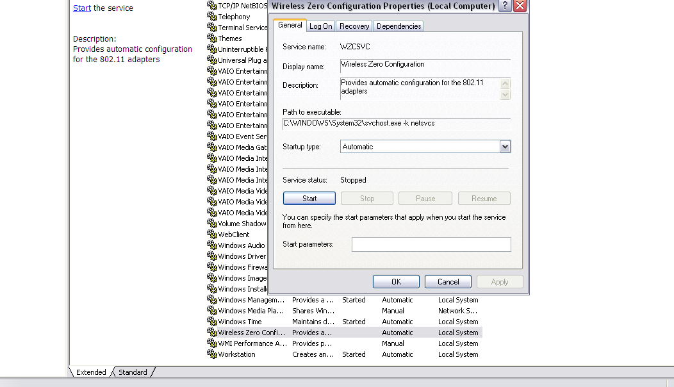Click the Start parameters text field
Screen dimensions: 674x387
point(431,244)
